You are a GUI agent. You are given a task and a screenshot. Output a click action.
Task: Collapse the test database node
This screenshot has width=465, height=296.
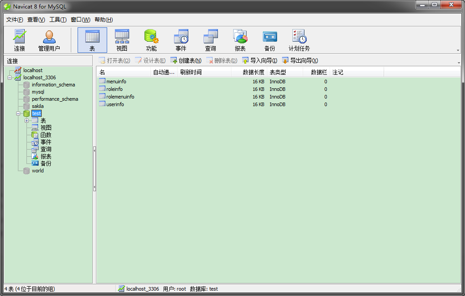click(x=18, y=113)
